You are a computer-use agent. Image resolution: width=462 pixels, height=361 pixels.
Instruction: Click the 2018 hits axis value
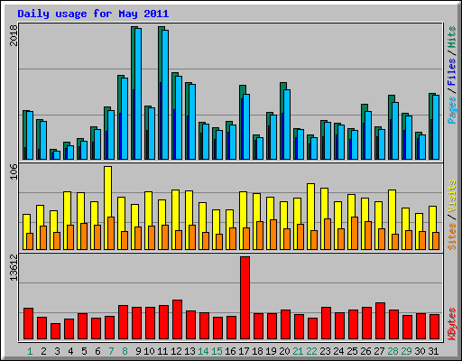[14, 35]
